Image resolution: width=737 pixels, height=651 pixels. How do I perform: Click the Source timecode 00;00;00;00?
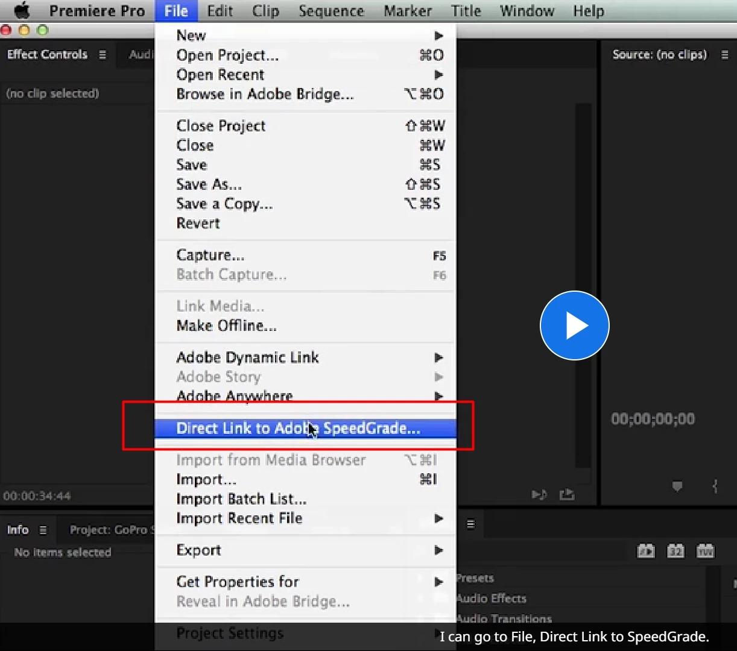point(653,419)
